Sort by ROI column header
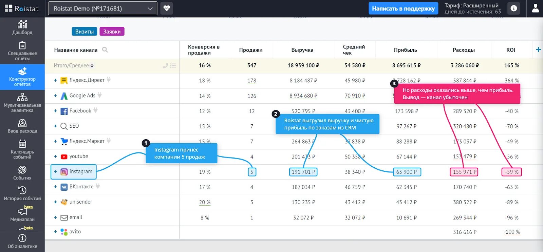Screen dimensions: 543x252 [x=511, y=50]
